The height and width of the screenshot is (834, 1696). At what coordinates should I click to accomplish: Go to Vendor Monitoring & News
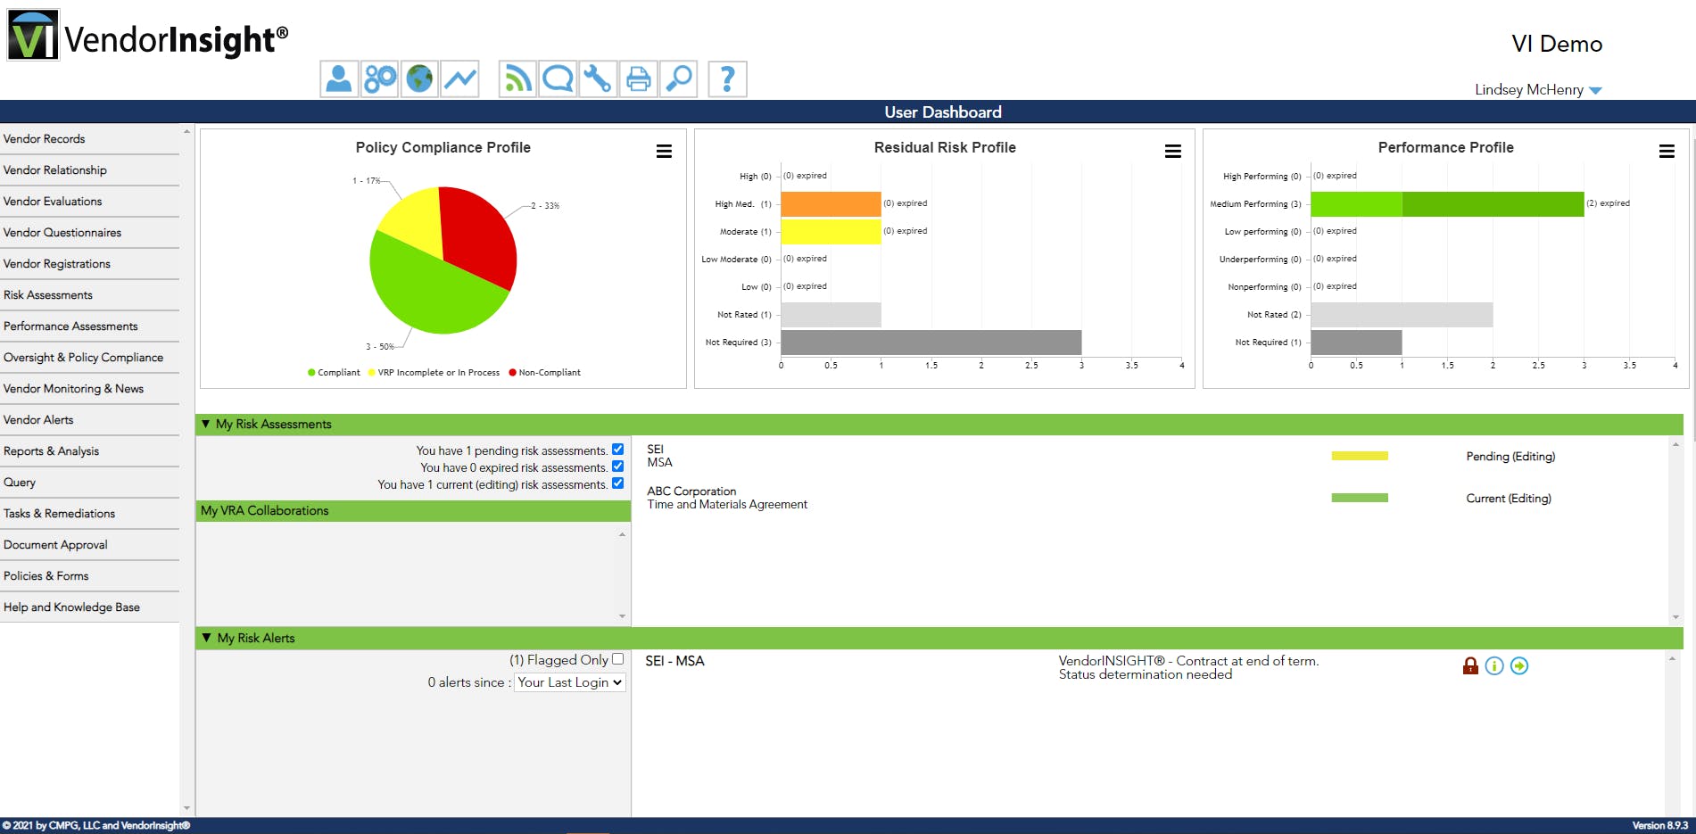pyautogui.click(x=89, y=389)
